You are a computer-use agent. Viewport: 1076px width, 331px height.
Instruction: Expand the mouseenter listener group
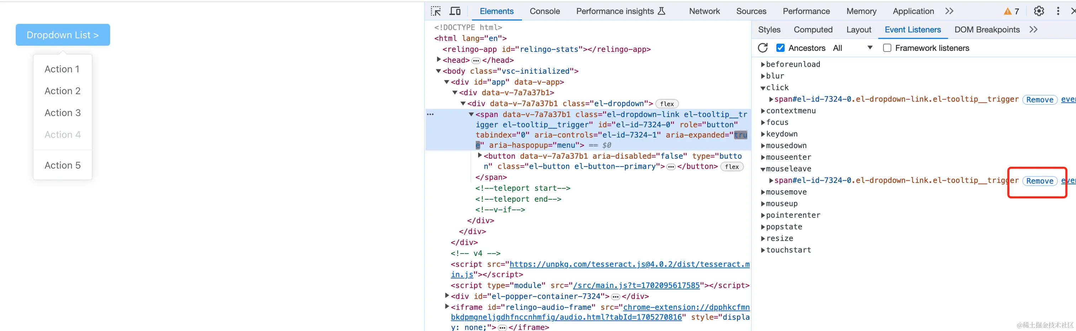coord(763,158)
